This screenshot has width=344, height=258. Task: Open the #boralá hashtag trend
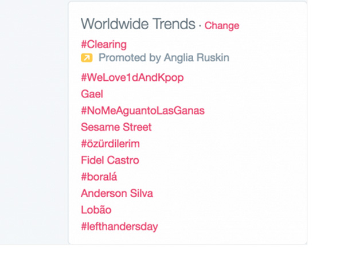coord(99,177)
